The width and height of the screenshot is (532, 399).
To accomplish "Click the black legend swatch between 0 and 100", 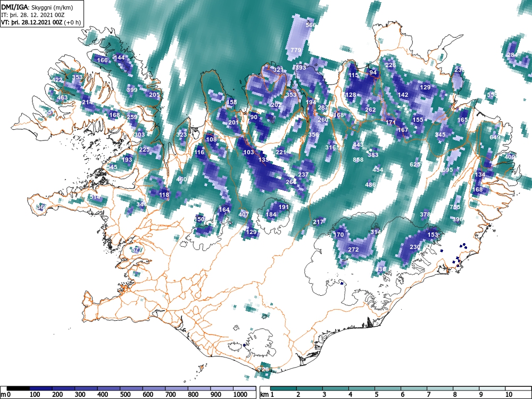I will click(18, 388).
